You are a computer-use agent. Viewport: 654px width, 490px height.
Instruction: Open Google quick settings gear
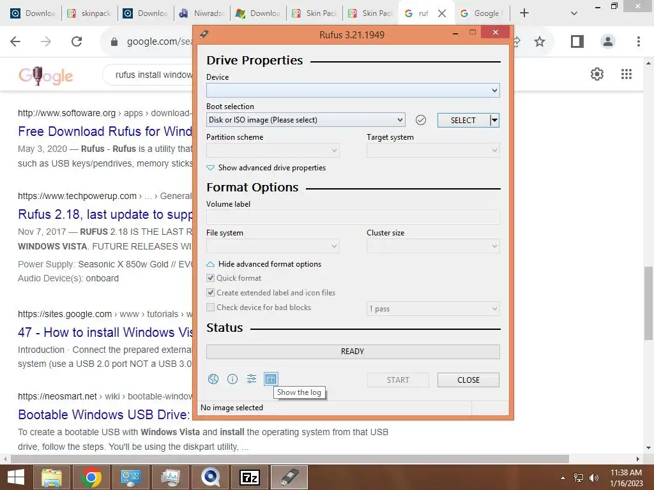(597, 74)
